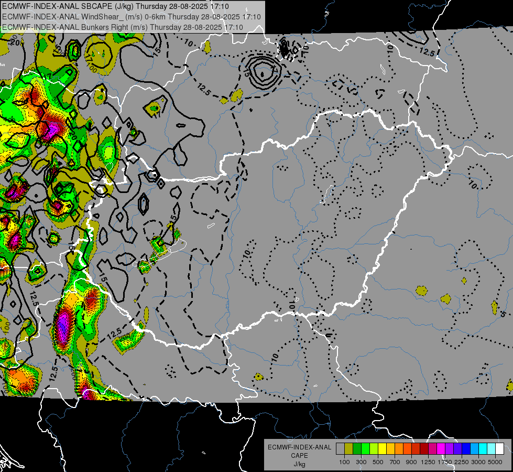Viewport: 513px width, 472px height.
Task: Click the 'J/kg' unit in the legend box
Action: [x=299, y=464]
